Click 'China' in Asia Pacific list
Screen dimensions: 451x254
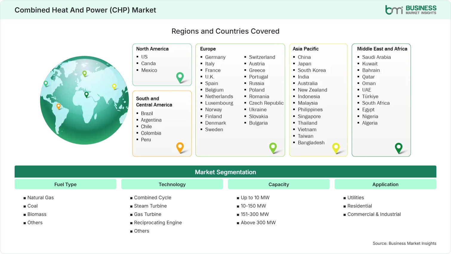click(304, 57)
